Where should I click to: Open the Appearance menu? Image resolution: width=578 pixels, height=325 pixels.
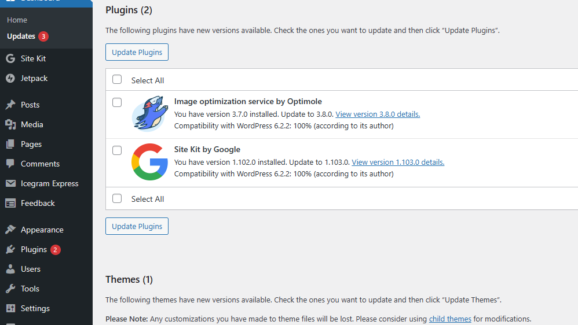click(42, 230)
